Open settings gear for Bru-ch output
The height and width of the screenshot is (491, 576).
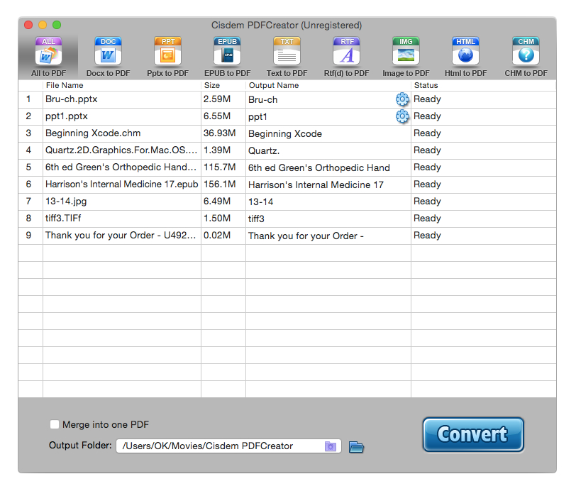coord(402,99)
